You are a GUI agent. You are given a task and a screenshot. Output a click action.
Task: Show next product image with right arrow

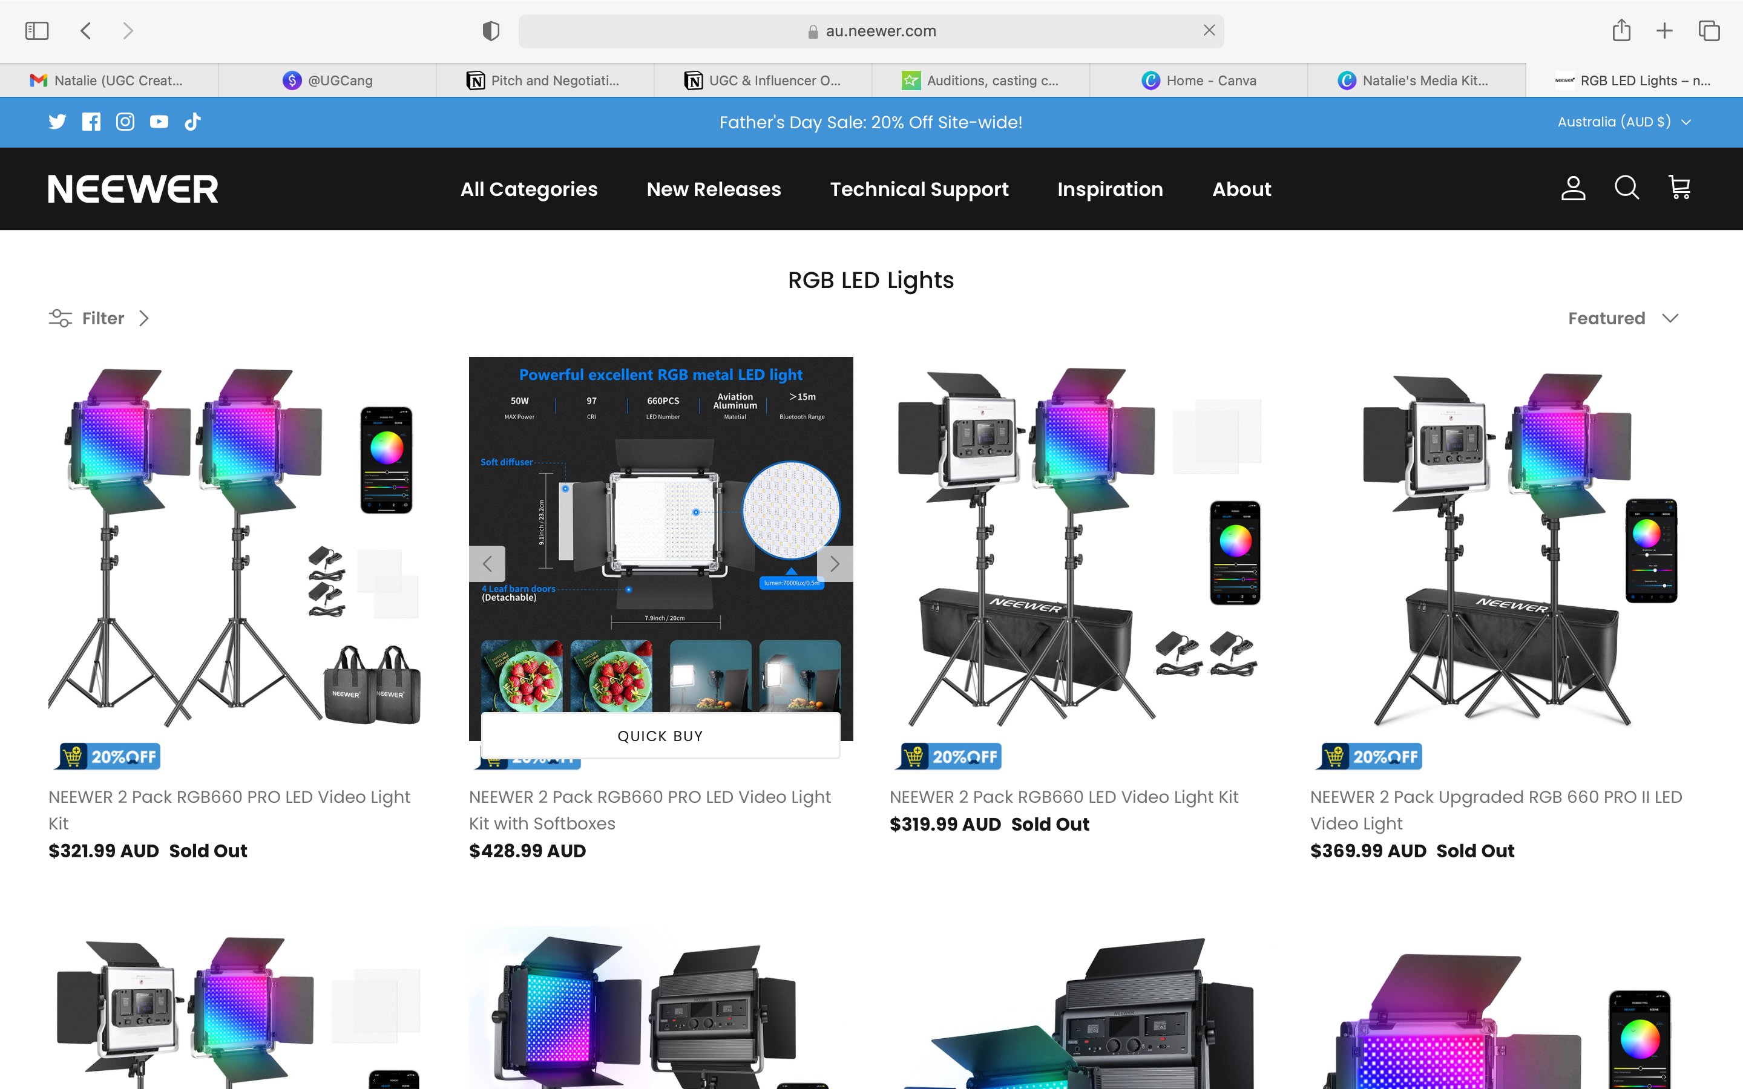coord(834,563)
